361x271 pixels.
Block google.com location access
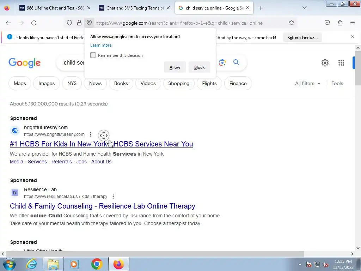click(199, 67)
